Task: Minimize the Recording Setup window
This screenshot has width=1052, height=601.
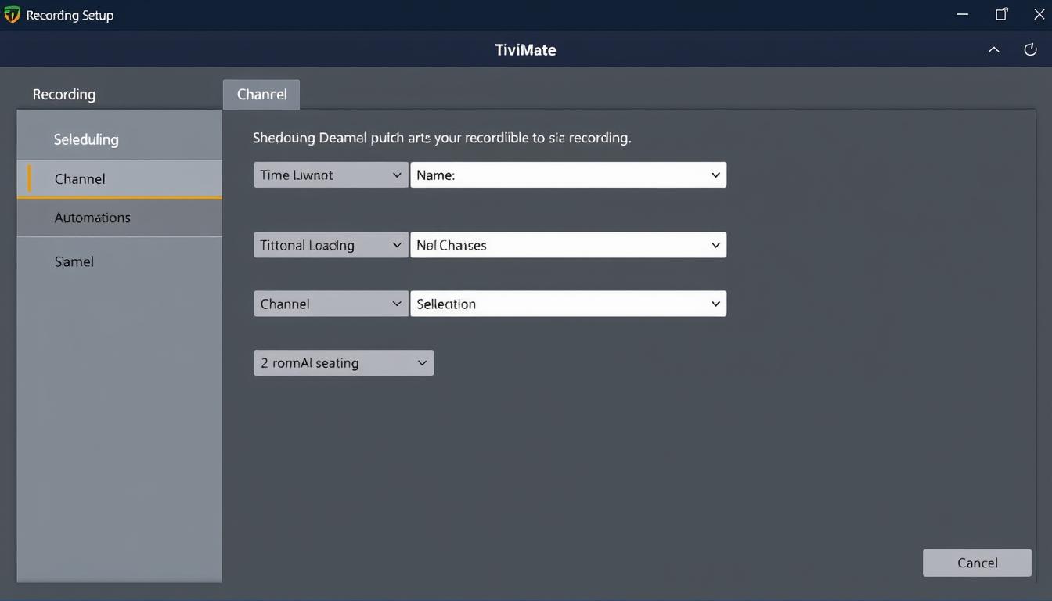Action: pyautogui.click(x=961, y=13)
